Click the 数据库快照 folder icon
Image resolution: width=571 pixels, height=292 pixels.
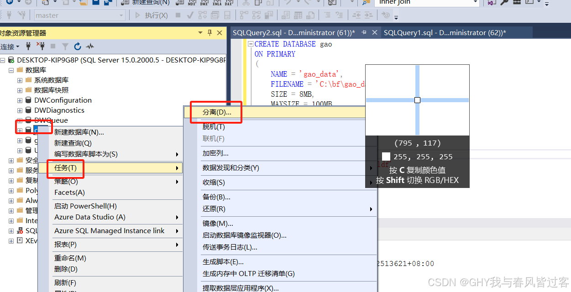point(29,90)
